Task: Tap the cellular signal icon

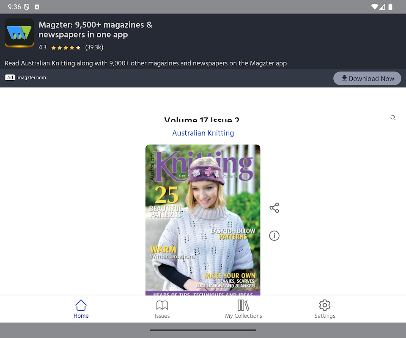Action: pos(382,7)
